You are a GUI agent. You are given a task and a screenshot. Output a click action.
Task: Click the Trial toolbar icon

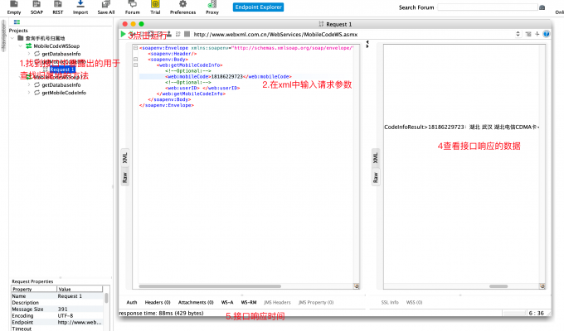[x=155, y=7]
